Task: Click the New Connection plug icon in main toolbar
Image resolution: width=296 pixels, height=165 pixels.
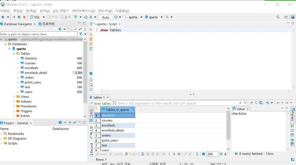Action: pos(3,17)
